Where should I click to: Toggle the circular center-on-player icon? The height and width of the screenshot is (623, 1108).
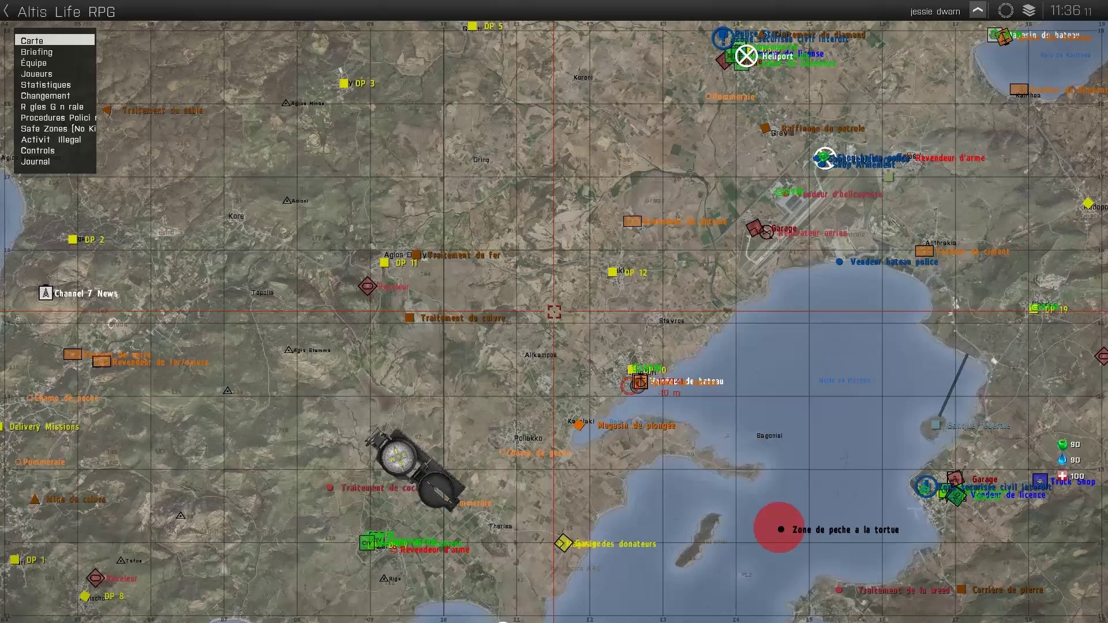click(1005, 10)
